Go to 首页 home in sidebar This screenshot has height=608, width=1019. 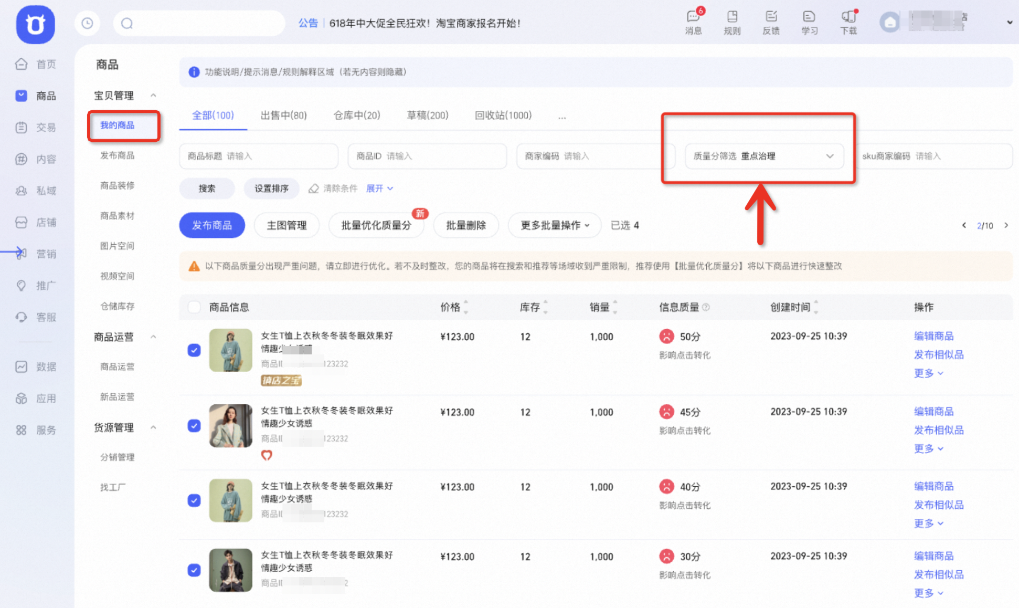pos(36,64)
